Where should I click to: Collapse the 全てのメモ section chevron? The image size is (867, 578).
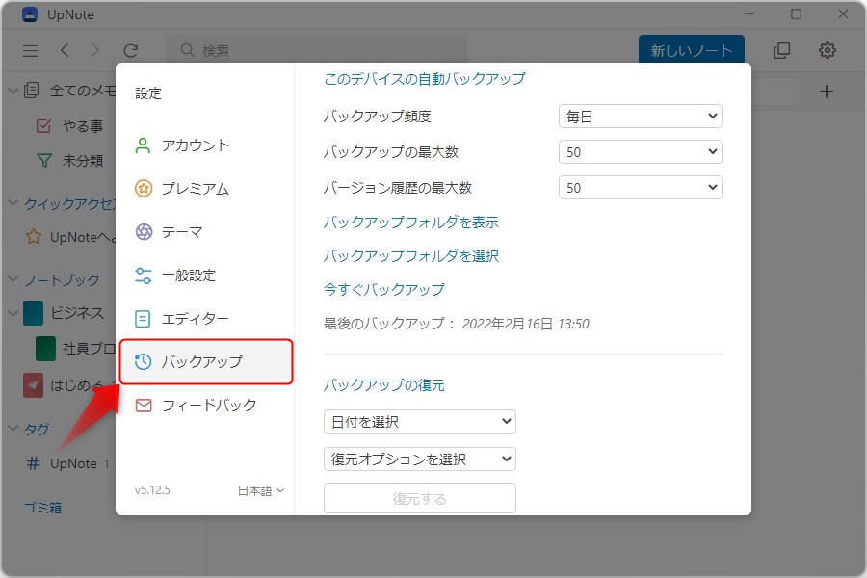click(13, 91)
